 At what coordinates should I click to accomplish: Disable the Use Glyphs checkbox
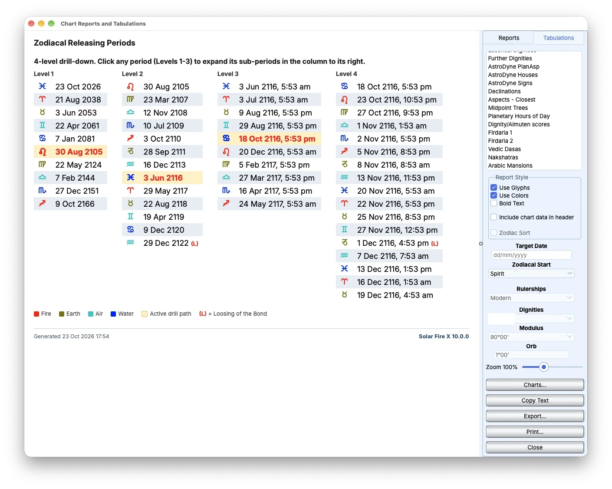pos(494,188)
